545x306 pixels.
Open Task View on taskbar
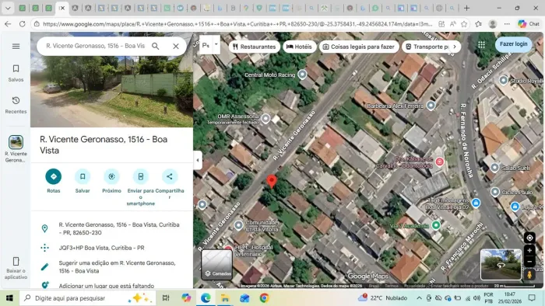coord(166,298)
